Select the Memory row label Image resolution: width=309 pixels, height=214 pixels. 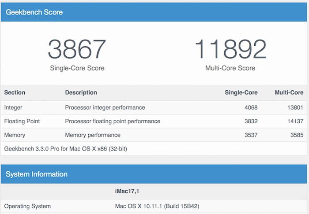[x=15, y=135]
